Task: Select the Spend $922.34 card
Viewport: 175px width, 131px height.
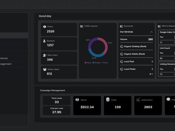Action: tap(87, 106)
